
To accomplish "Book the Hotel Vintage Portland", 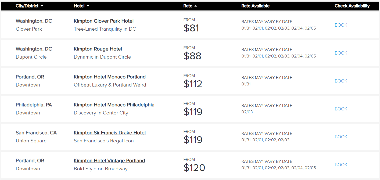I will [341, 165].
